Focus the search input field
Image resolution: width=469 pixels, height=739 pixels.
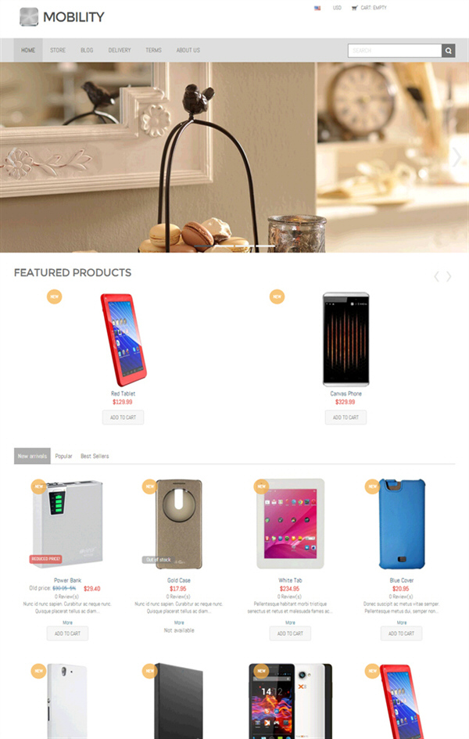tap(395, 50)
